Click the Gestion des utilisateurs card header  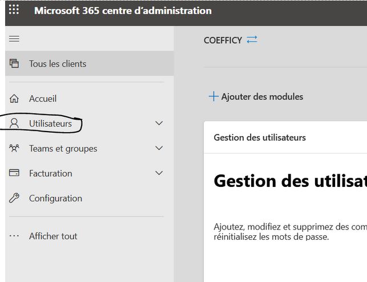click(260, 137)
